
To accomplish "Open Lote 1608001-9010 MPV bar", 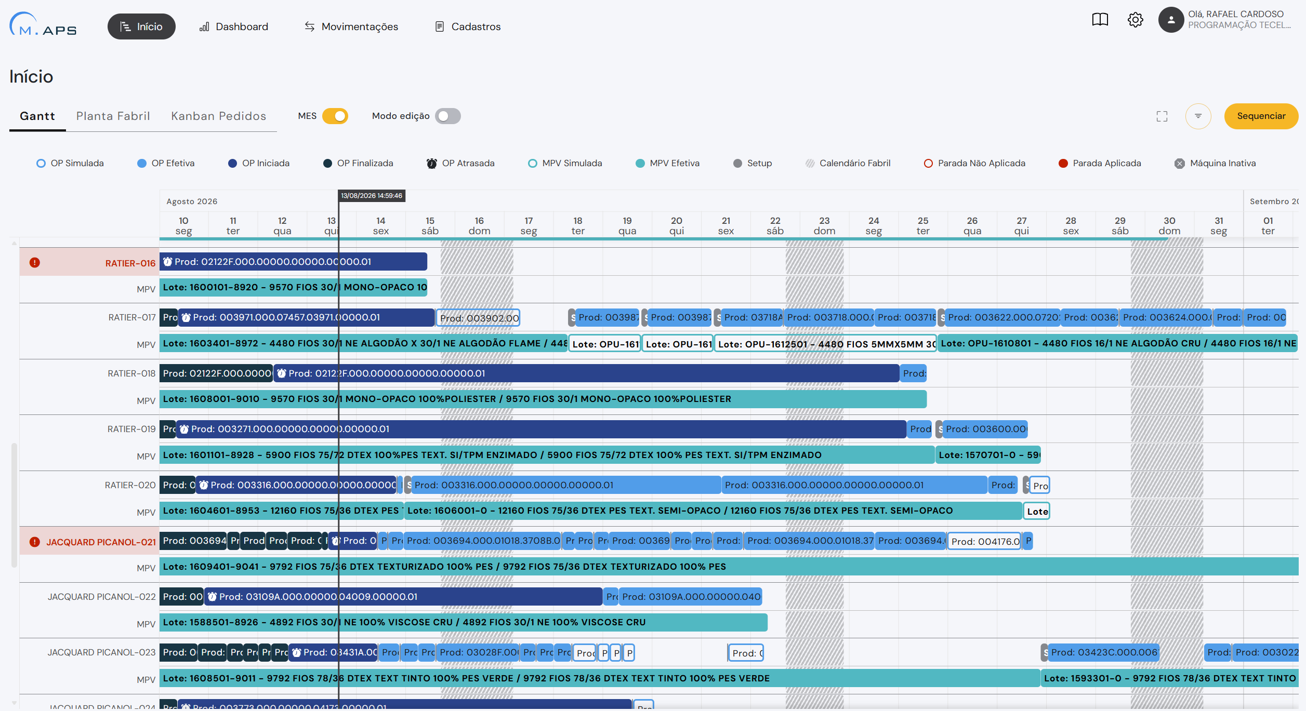I will (x=543, y=399).
